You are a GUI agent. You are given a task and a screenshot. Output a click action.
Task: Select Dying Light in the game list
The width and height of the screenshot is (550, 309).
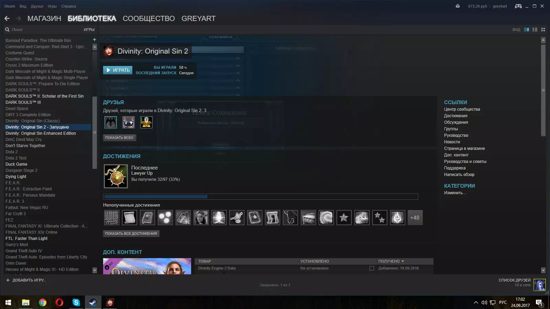pyautogui.click(x=16, y=177)
